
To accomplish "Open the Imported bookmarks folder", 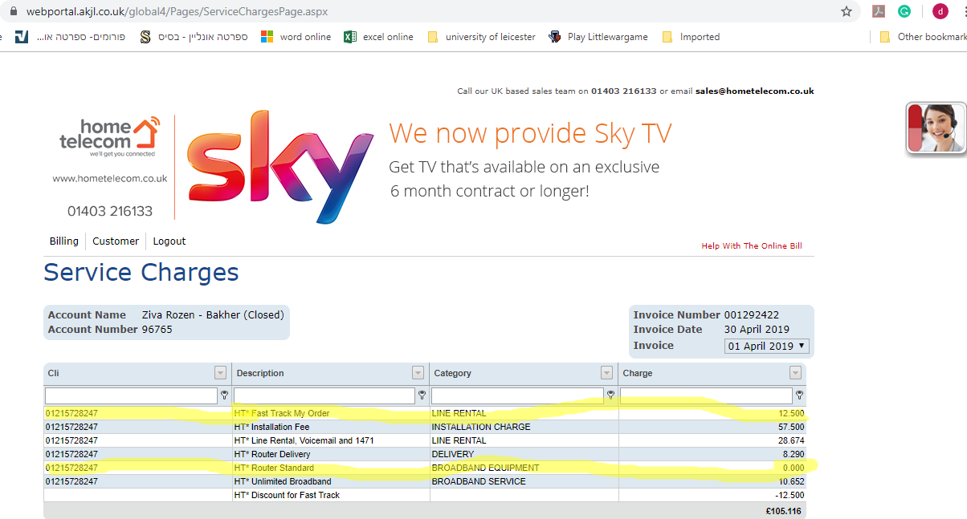I will [691, 37].
